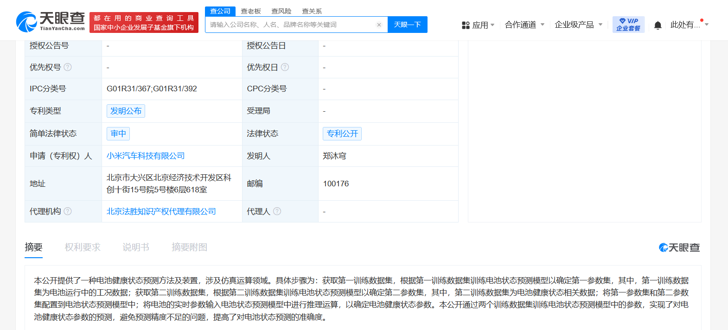Open the 企业级产品 menu
Image resolution: width=728 pixels, height=330 pixels.
pyautogui.click(x=574, y=25)
